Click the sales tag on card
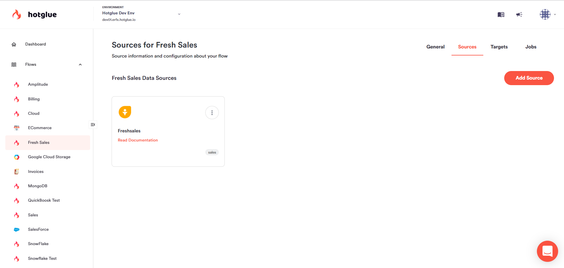The height and width of the screenshot is (268, 564). [x=212, y=152]
